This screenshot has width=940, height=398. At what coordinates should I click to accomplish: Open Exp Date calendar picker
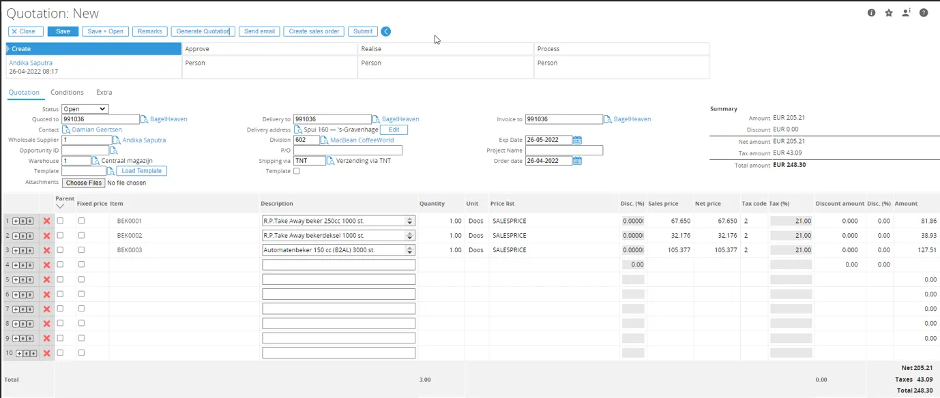[577, 140]
